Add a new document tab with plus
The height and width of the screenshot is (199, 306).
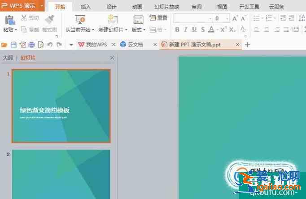click(248, 45)
